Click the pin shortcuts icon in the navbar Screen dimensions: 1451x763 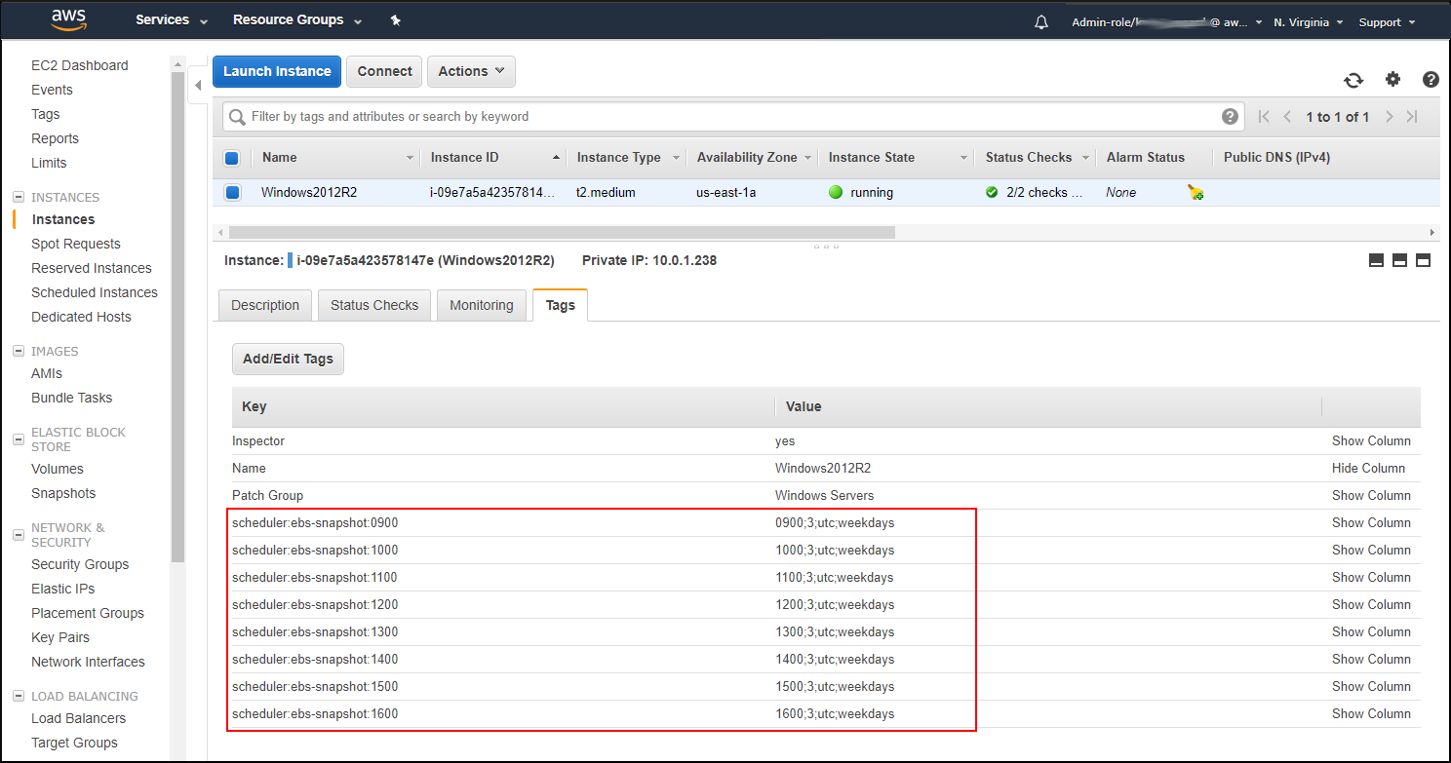tap(395, 19)
